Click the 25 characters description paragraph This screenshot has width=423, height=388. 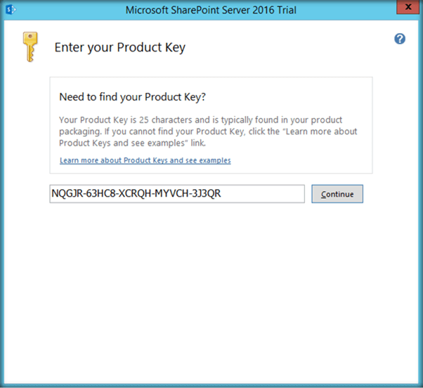pos(209,131)
